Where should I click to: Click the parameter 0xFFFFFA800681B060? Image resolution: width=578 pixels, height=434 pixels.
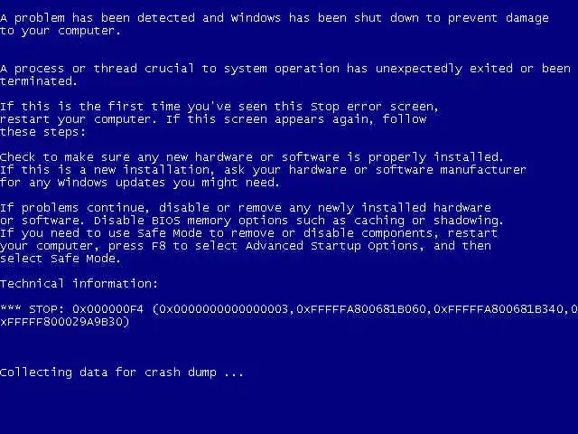coord(361,309)
